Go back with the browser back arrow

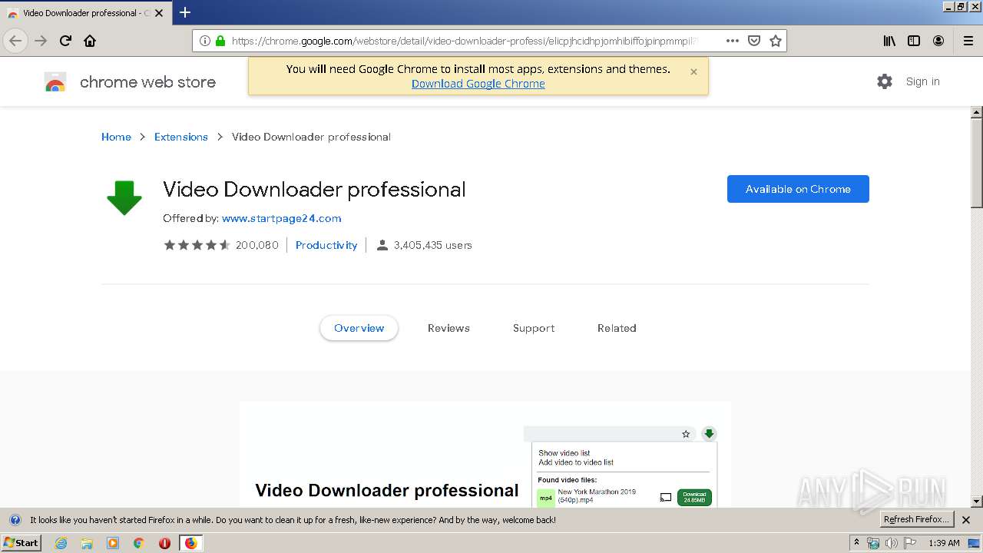pos(15,41)
